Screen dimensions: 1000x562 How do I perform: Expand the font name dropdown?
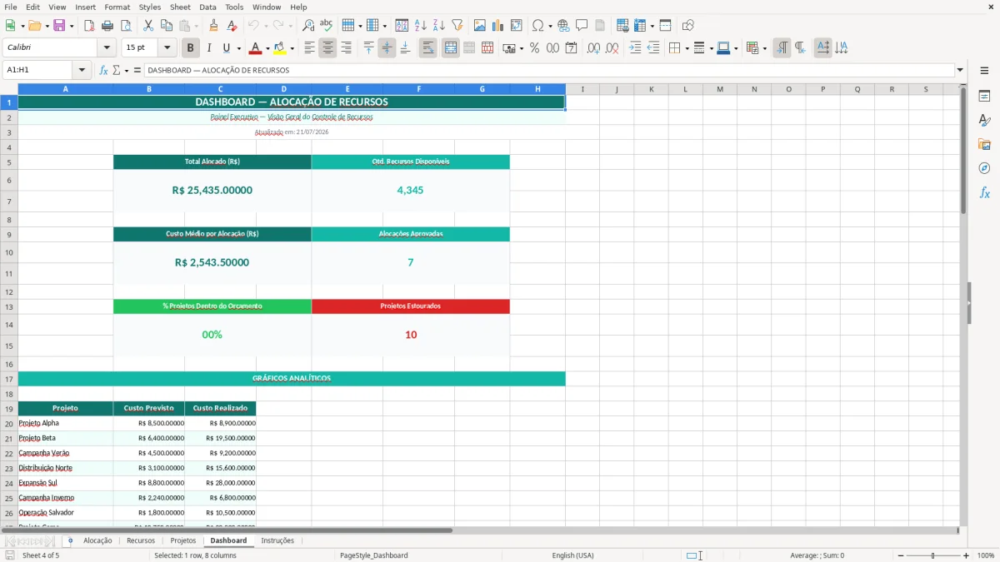click(x=107, y=48)
